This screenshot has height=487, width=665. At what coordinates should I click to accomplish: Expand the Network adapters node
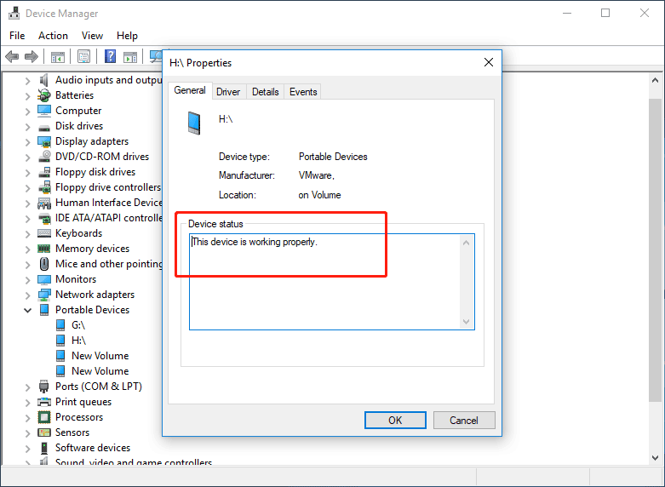click(28, 295)
